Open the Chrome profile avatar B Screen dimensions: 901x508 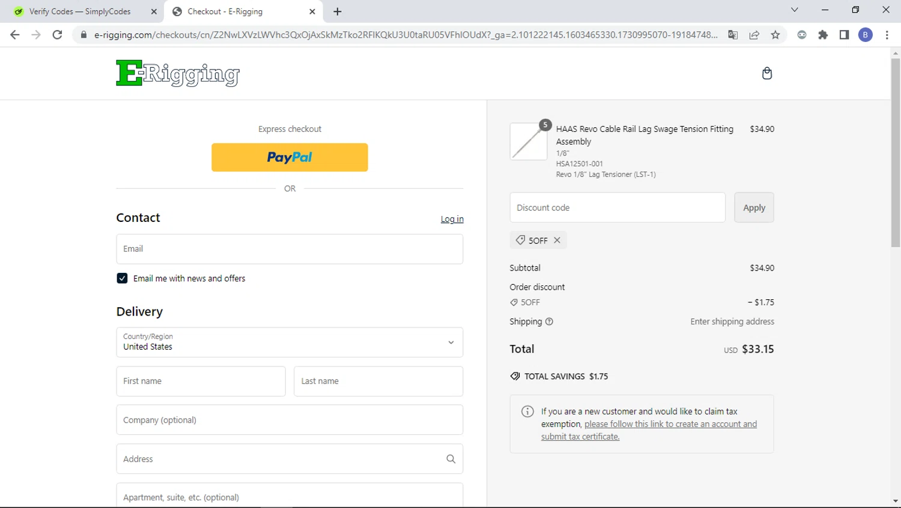[x=866, y=35]
